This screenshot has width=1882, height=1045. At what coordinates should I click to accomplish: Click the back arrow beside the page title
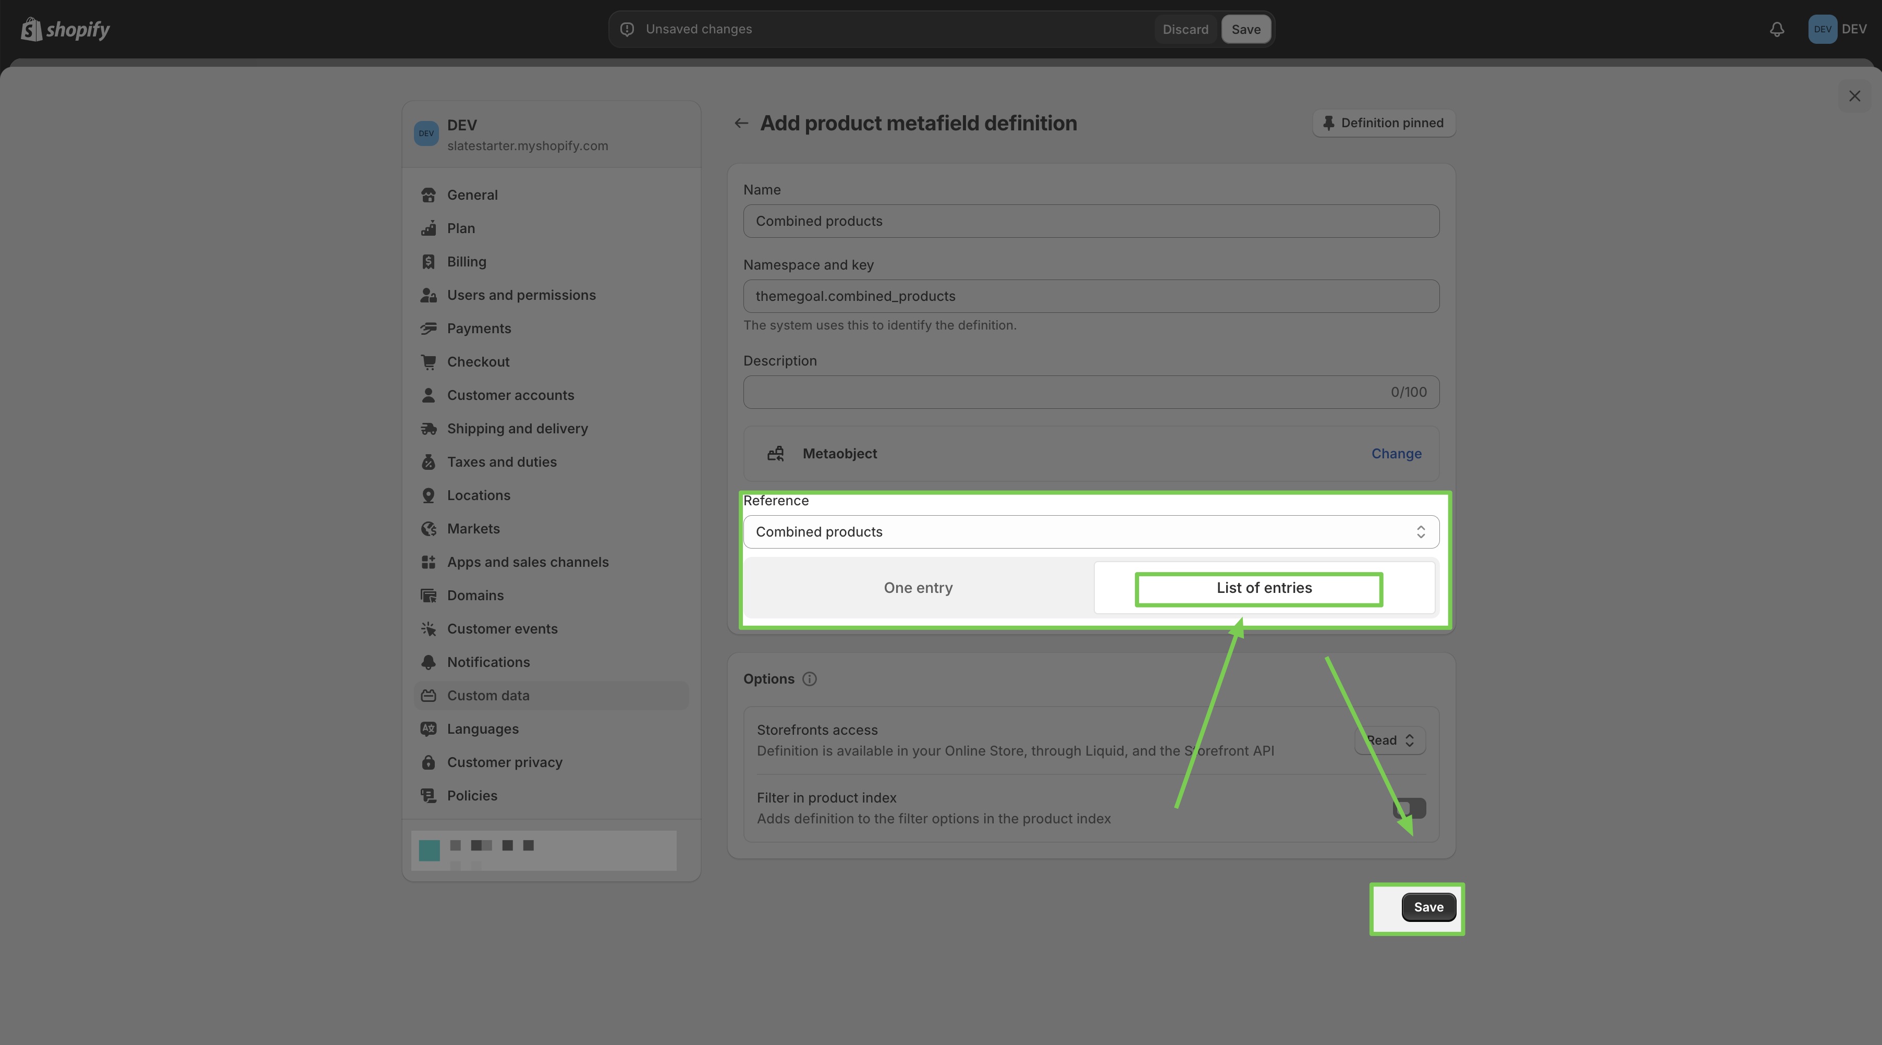coord(741,123)
